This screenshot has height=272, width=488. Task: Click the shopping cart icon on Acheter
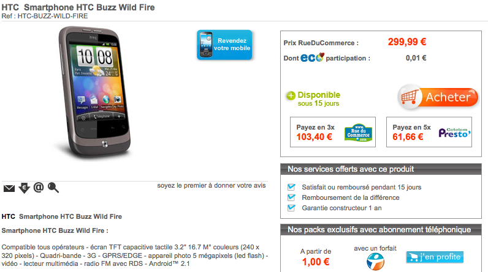[409, 97]
